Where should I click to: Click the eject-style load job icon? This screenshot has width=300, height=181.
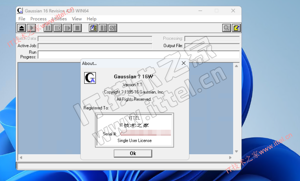point(22,28)
